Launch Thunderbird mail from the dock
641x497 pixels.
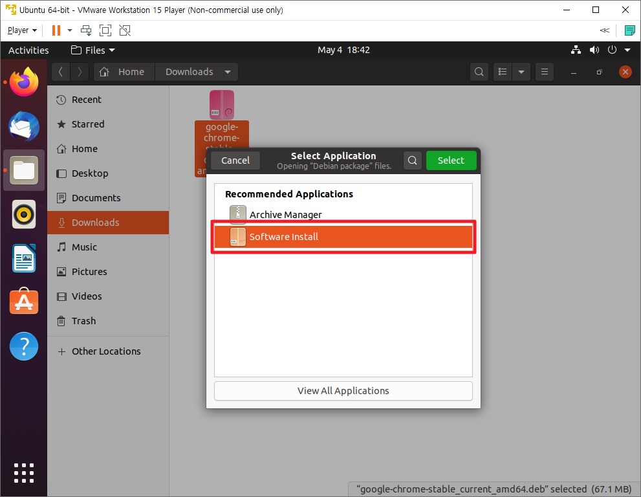(x=24, y=126)
